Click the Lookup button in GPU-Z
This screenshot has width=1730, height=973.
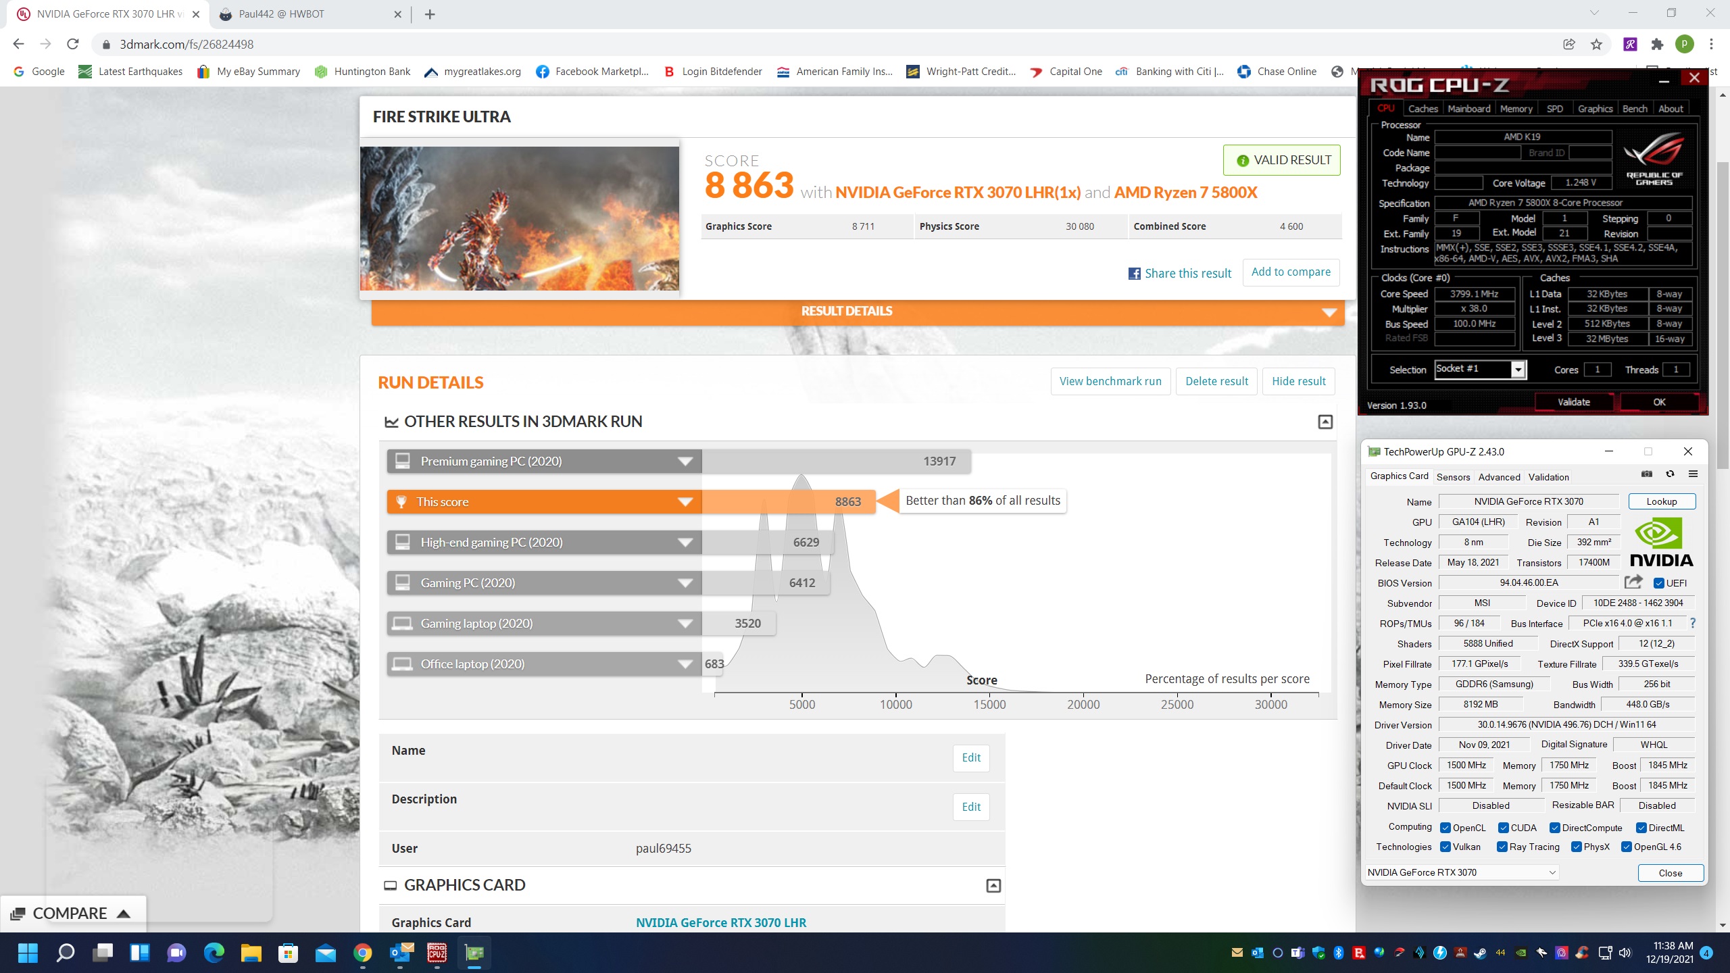1662,501
